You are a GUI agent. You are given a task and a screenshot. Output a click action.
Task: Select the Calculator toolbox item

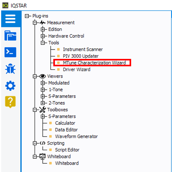[65, 123]
